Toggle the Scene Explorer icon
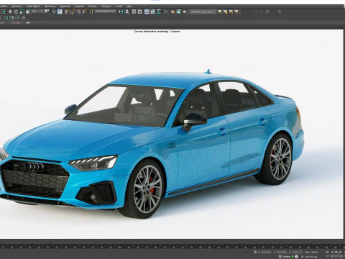 click(134, 12)
